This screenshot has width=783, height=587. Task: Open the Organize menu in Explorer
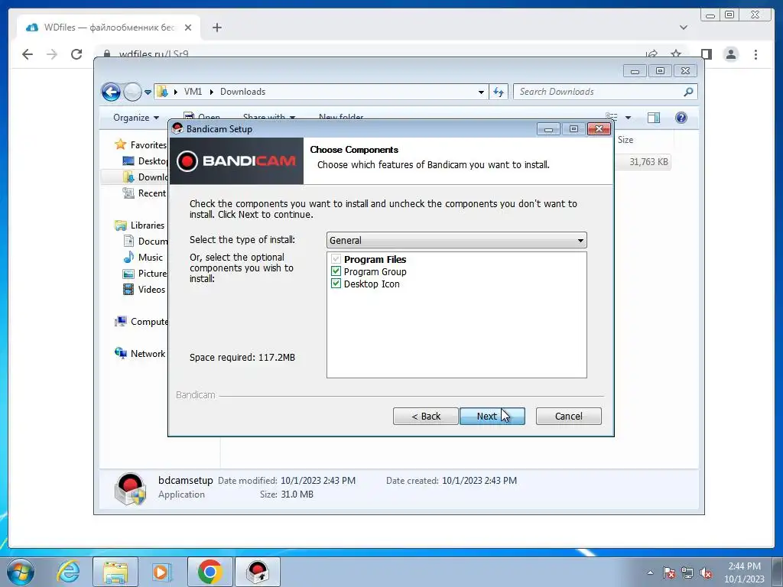[x=136, y=118]
